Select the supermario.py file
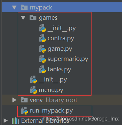This screenshot has width=122, height=125. [x=68, y=59]
